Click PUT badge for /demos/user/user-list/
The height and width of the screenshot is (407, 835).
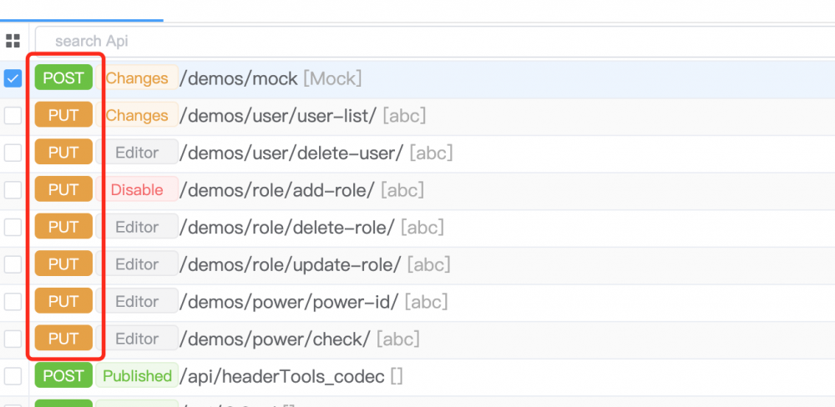tap(63, 116)
